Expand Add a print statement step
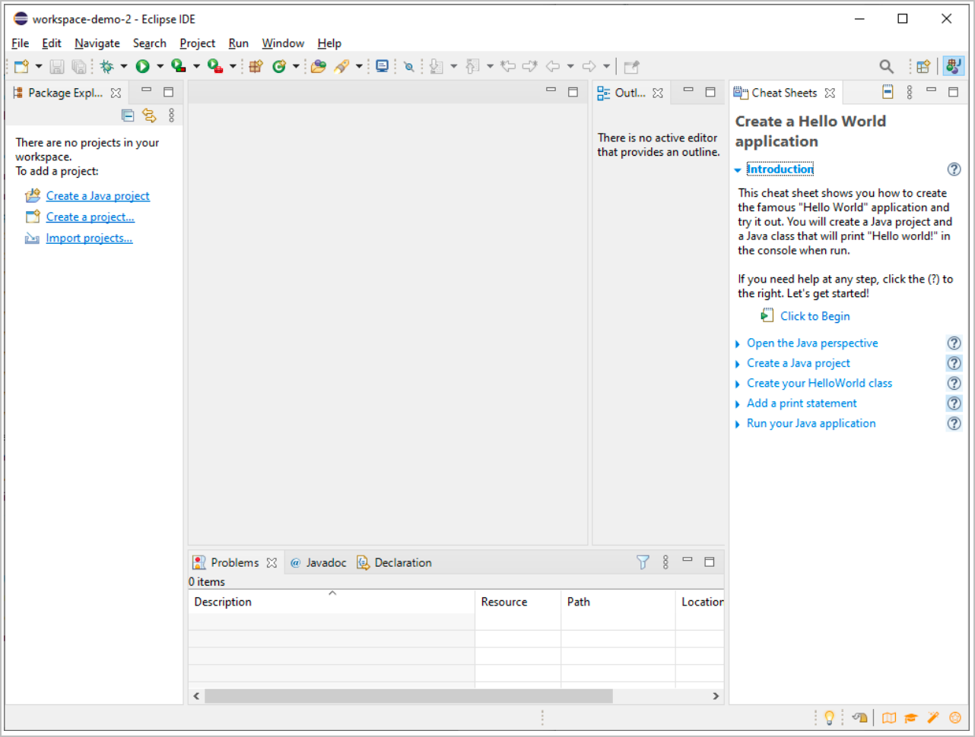This screenshot has width=975, height=737. point(738,404)
